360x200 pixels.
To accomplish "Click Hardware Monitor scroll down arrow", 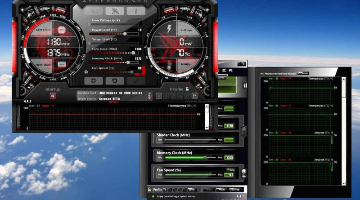I will tap(344, 183).
